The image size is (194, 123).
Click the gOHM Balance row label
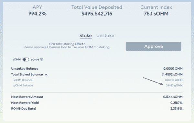pyautogui.click(x=23, y=85)
